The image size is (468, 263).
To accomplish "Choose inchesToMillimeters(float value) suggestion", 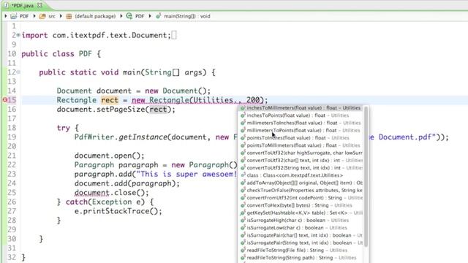I will pyautogui.click(x=301, y=108).
